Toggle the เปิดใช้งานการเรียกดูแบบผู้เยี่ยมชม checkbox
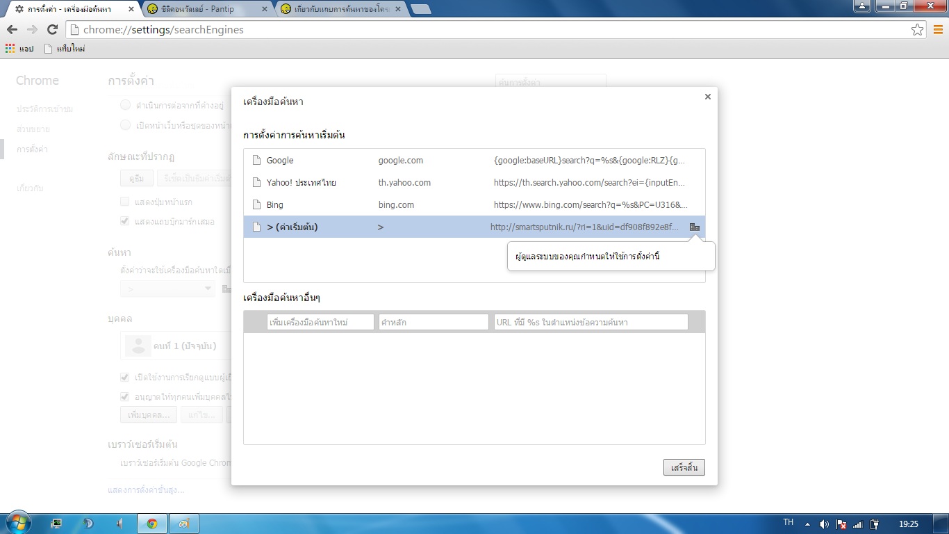This screenshot has width=949, height=534. 125,378
